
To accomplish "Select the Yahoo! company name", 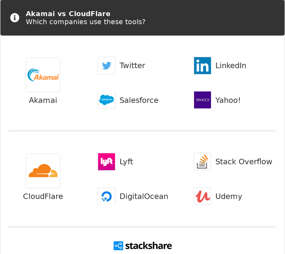I will click(228, 100).
